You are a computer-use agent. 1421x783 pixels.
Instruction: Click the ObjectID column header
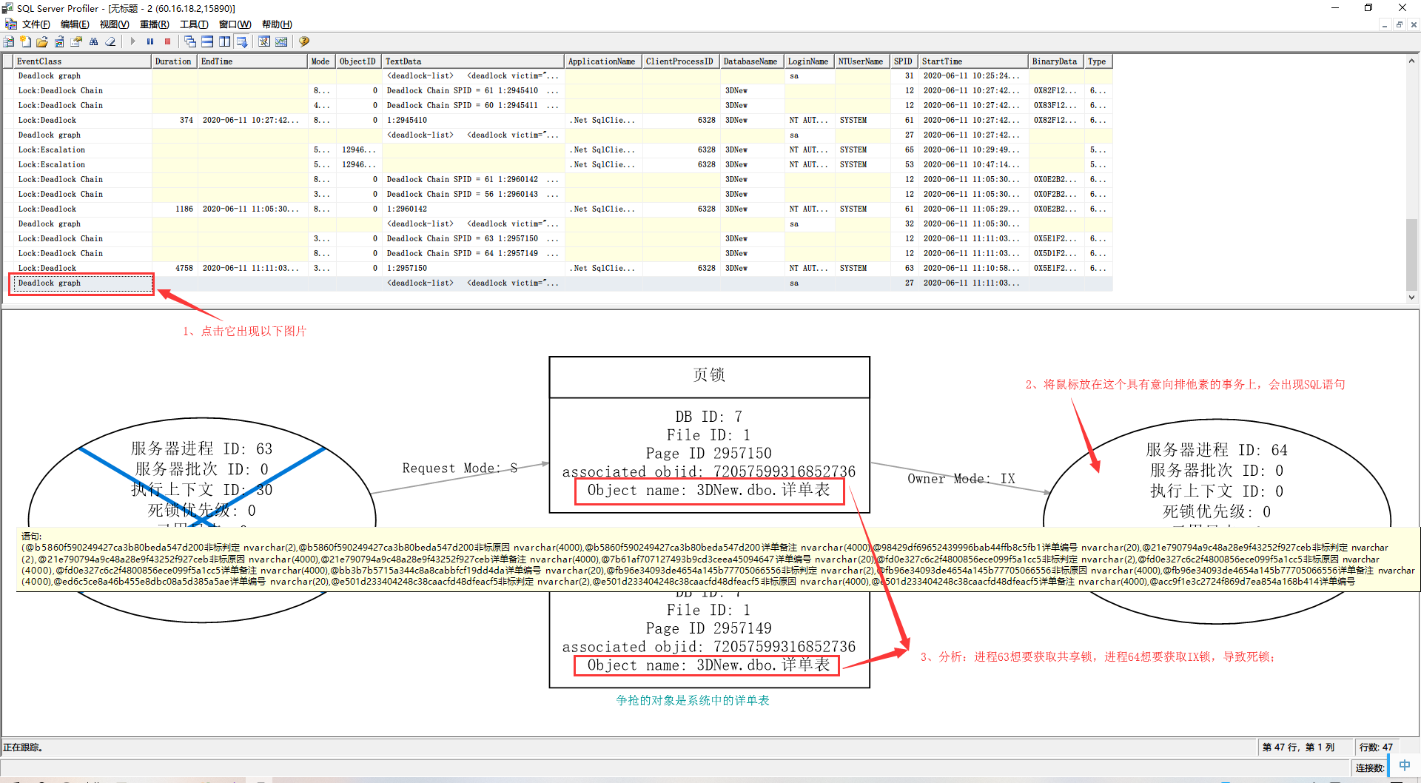click(x=358, y=61)
